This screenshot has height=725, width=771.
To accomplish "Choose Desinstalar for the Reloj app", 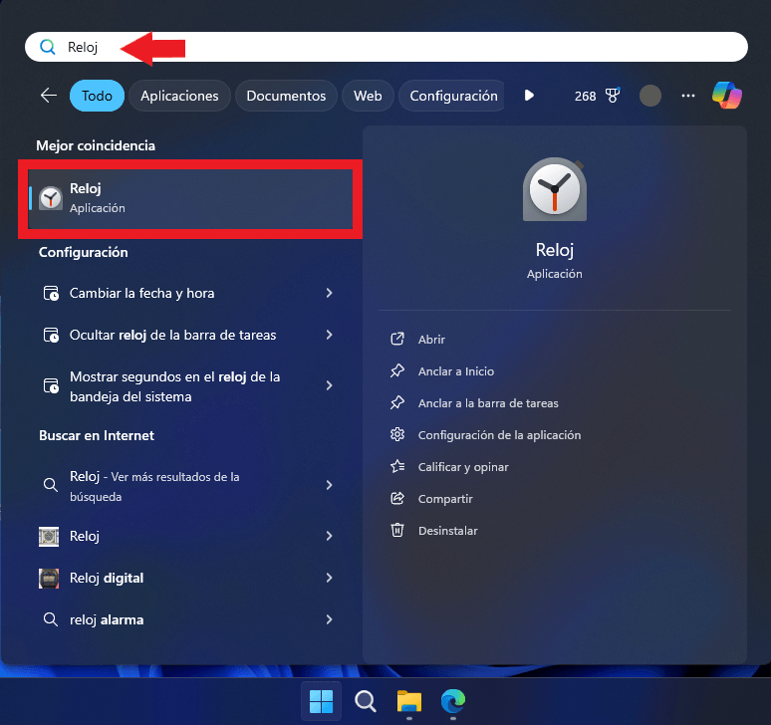I will [448, 531].
